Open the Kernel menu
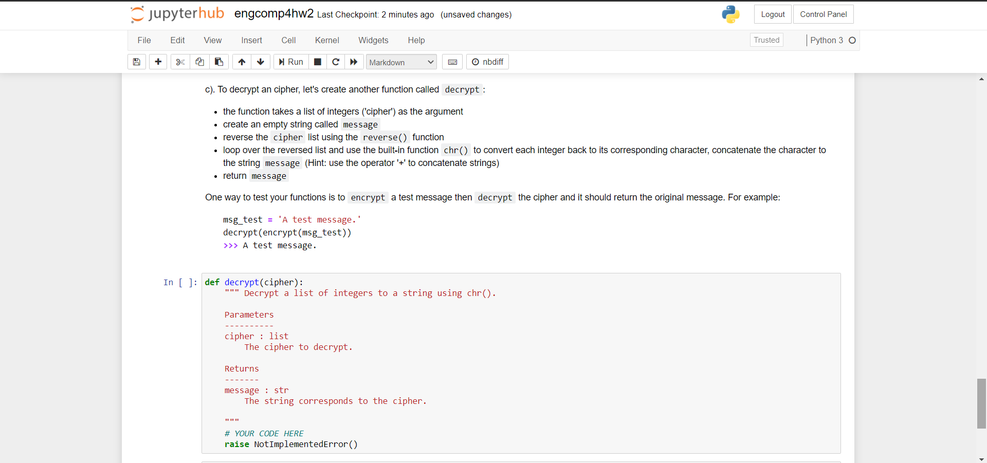 pyautogui.click(x=327, y=40)
